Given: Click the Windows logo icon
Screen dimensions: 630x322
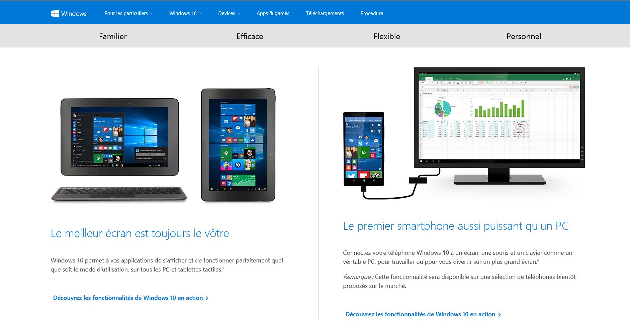Looking at the screenshot, I should click(x=55, y=13).
